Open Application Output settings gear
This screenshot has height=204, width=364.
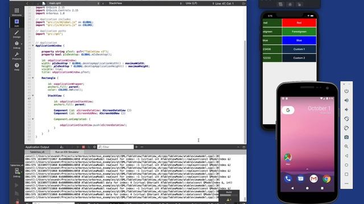click(94, 147)
